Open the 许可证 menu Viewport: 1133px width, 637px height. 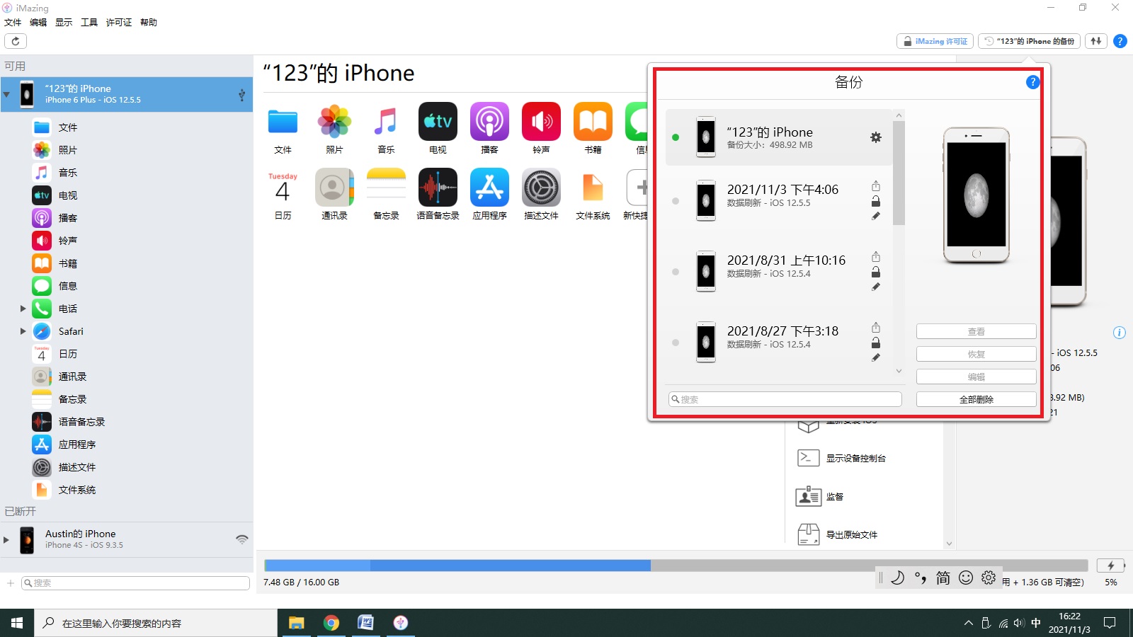click(x=119, y=23)
